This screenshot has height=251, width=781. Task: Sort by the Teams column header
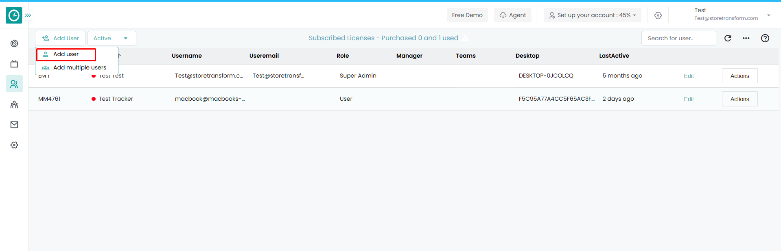pyautogui.click(x=466, y=56)
